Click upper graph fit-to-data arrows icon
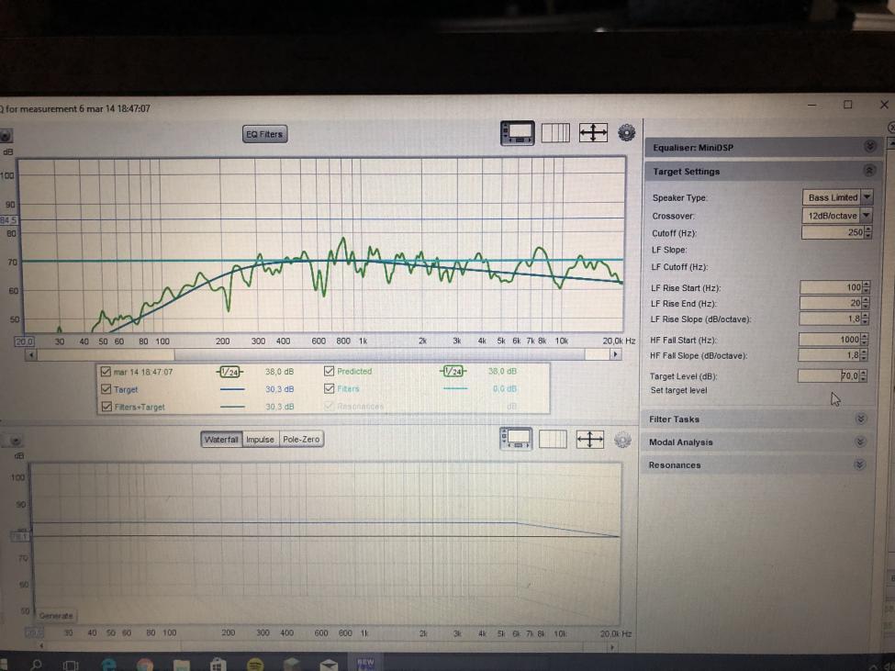Screen dimensions: 895x671 [593, 133]
